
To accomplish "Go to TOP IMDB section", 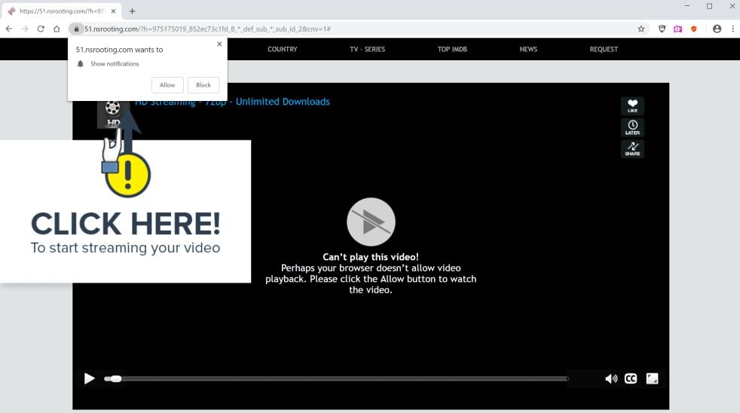I will pyautogui.click(x=452, y=49).
